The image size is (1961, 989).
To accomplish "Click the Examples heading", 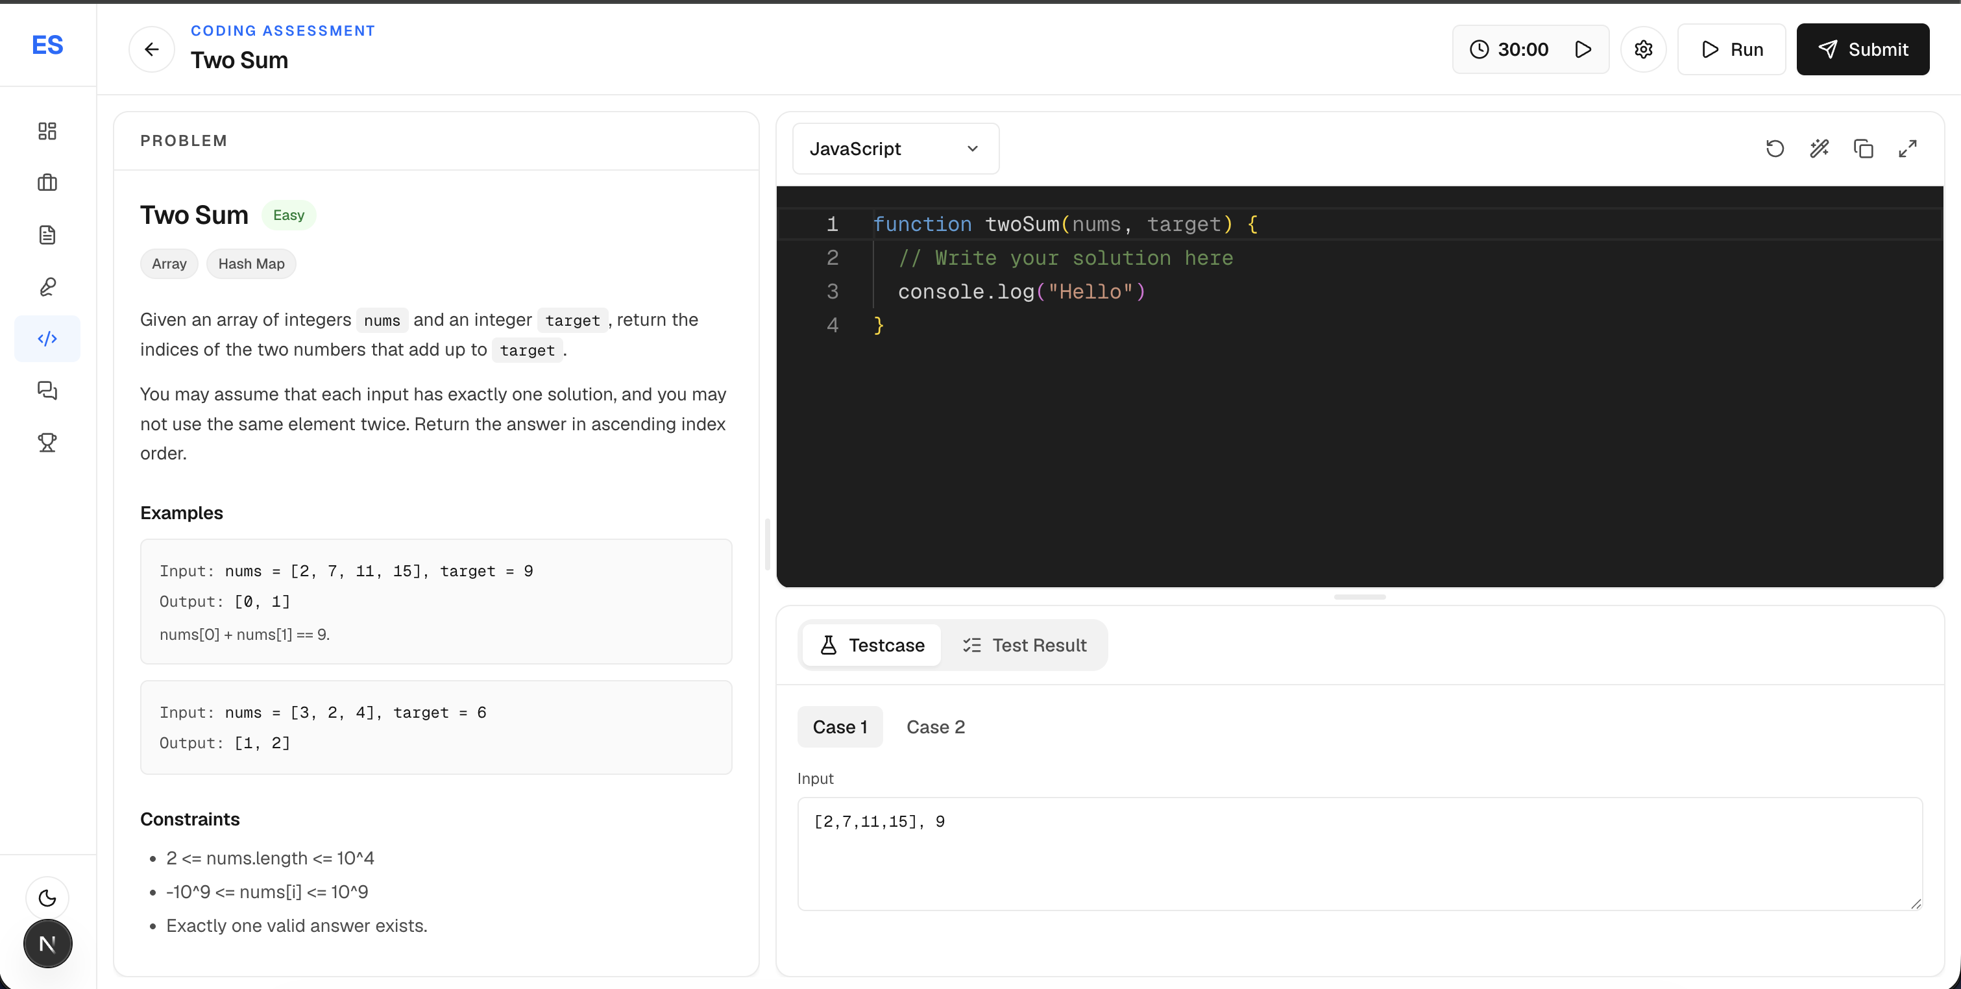I will pyautogui.click(x=181, y=513).
